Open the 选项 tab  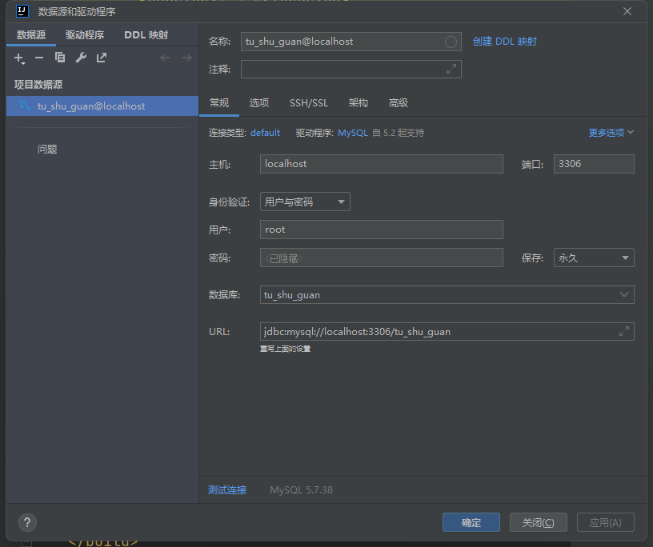pyautogui.click(x=259, y=103)
